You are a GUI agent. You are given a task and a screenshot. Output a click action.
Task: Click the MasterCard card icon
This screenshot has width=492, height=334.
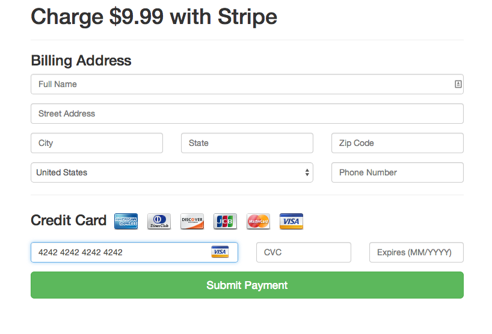pyautogui.click(x=258, y=221)
